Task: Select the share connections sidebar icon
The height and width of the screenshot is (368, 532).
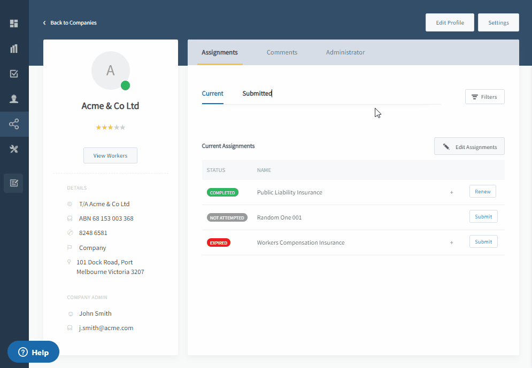Action: coord(14,124)
